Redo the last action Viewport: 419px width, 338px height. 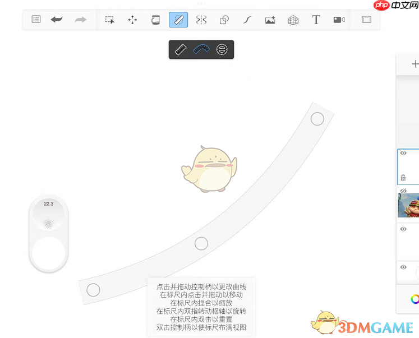pos(80,20)
